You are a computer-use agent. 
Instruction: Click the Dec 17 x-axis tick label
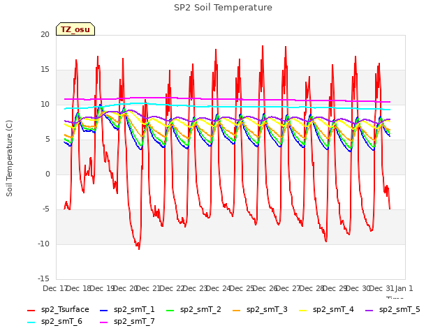pos(54,288)
